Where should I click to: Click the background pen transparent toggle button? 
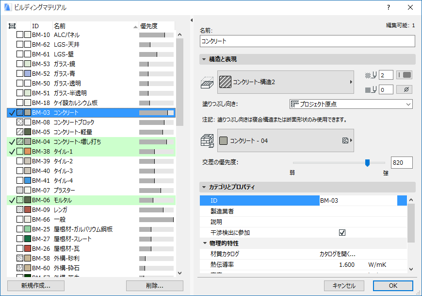coord(404,89)
